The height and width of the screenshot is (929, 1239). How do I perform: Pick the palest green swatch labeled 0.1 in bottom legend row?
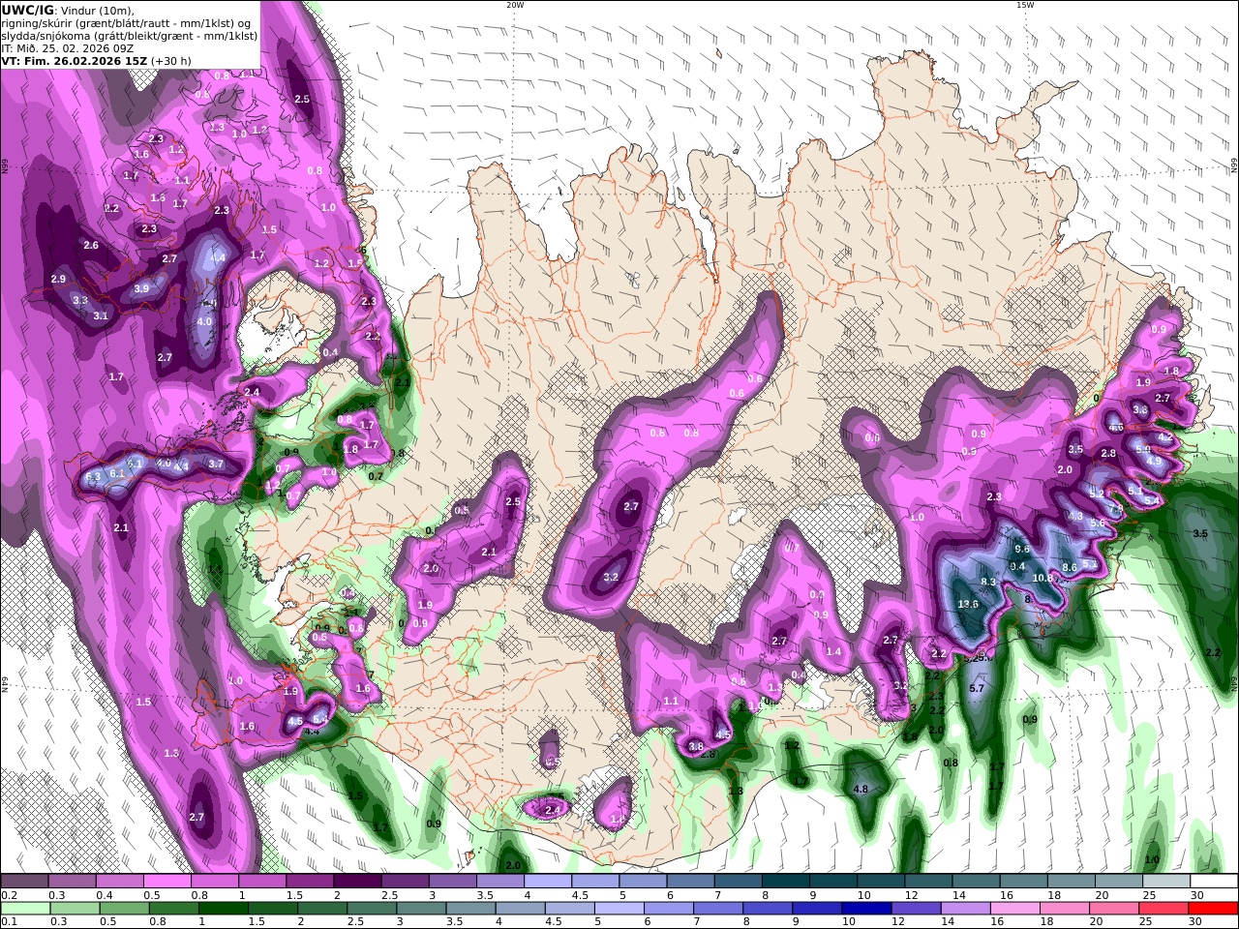point(25,908)
